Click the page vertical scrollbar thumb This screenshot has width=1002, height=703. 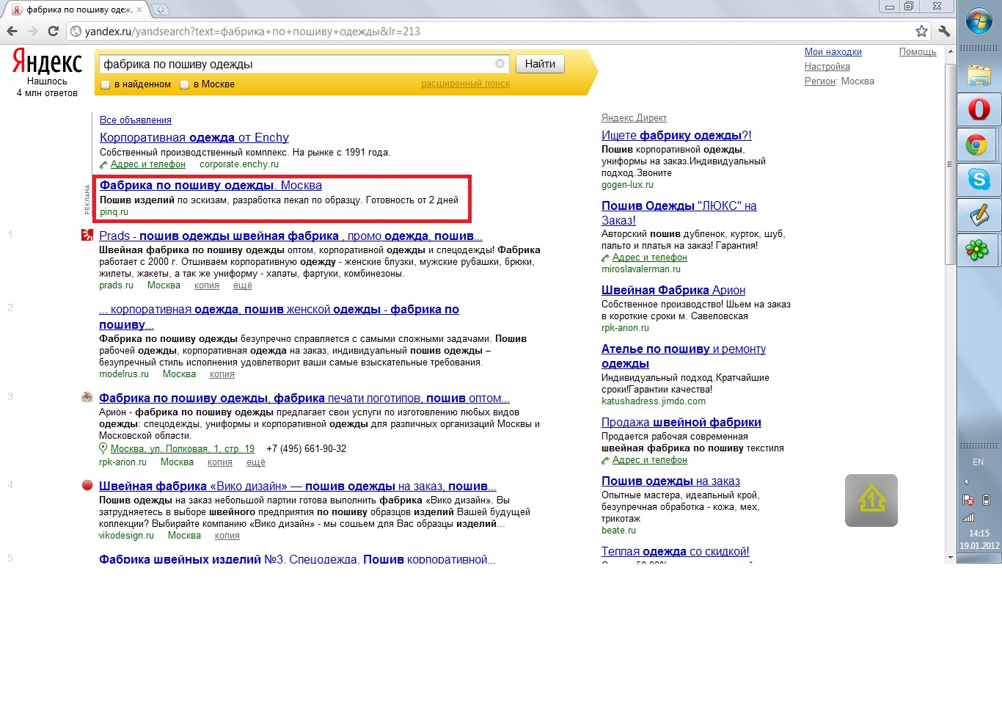[x=950, y=163]
